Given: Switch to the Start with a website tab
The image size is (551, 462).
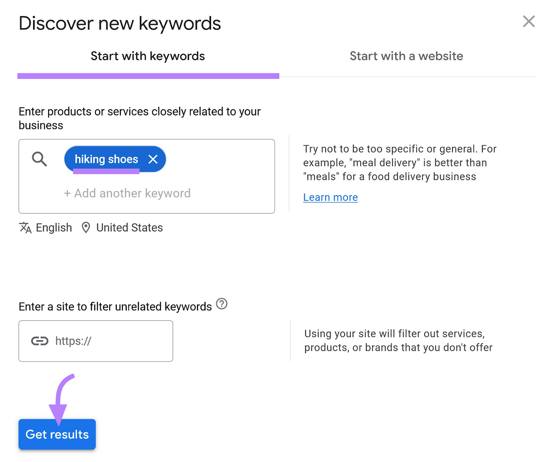Looking at the screenshot, I should (406, 56).
